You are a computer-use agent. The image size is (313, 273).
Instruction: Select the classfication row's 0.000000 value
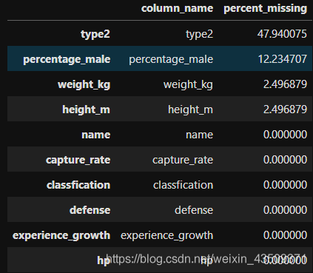tap(285, 185)
